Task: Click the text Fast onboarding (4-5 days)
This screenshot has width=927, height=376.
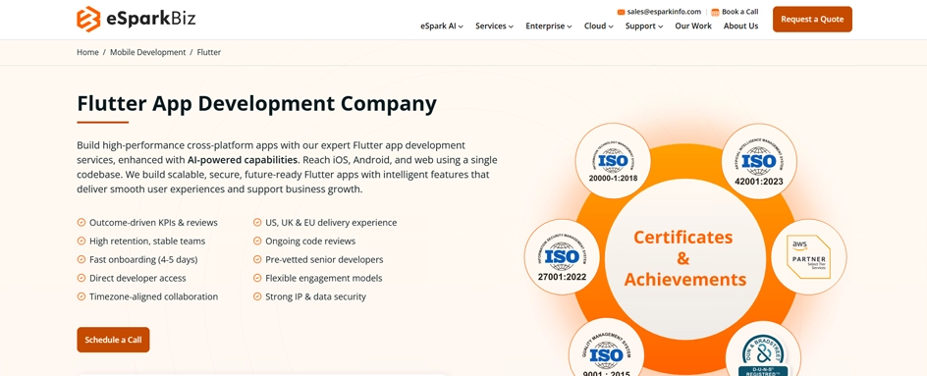Action: [143, 259]
